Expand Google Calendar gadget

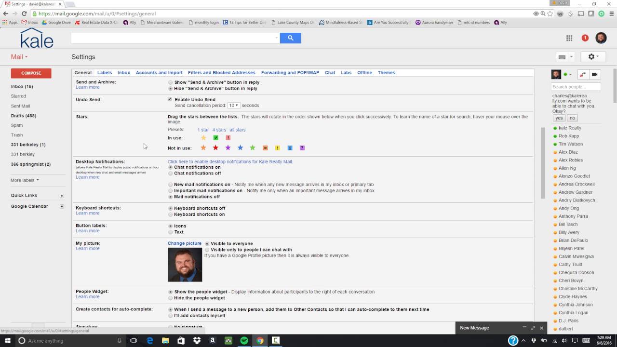(62, 206)
